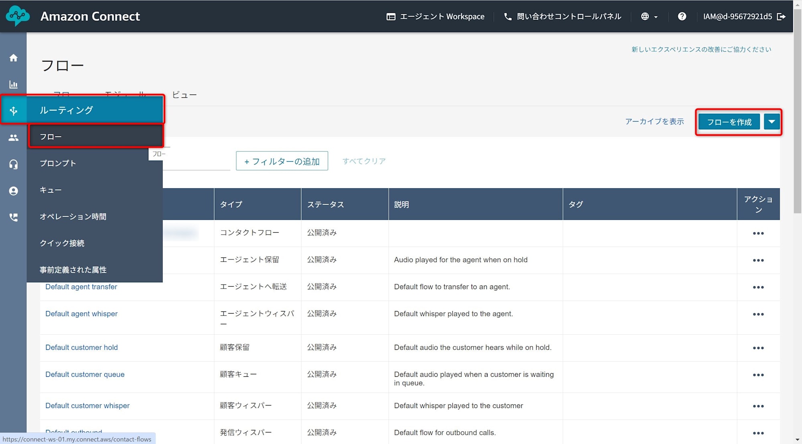Click アーカイブを表示 link
The width and height of the screenshot is (802, 444).
654,121
